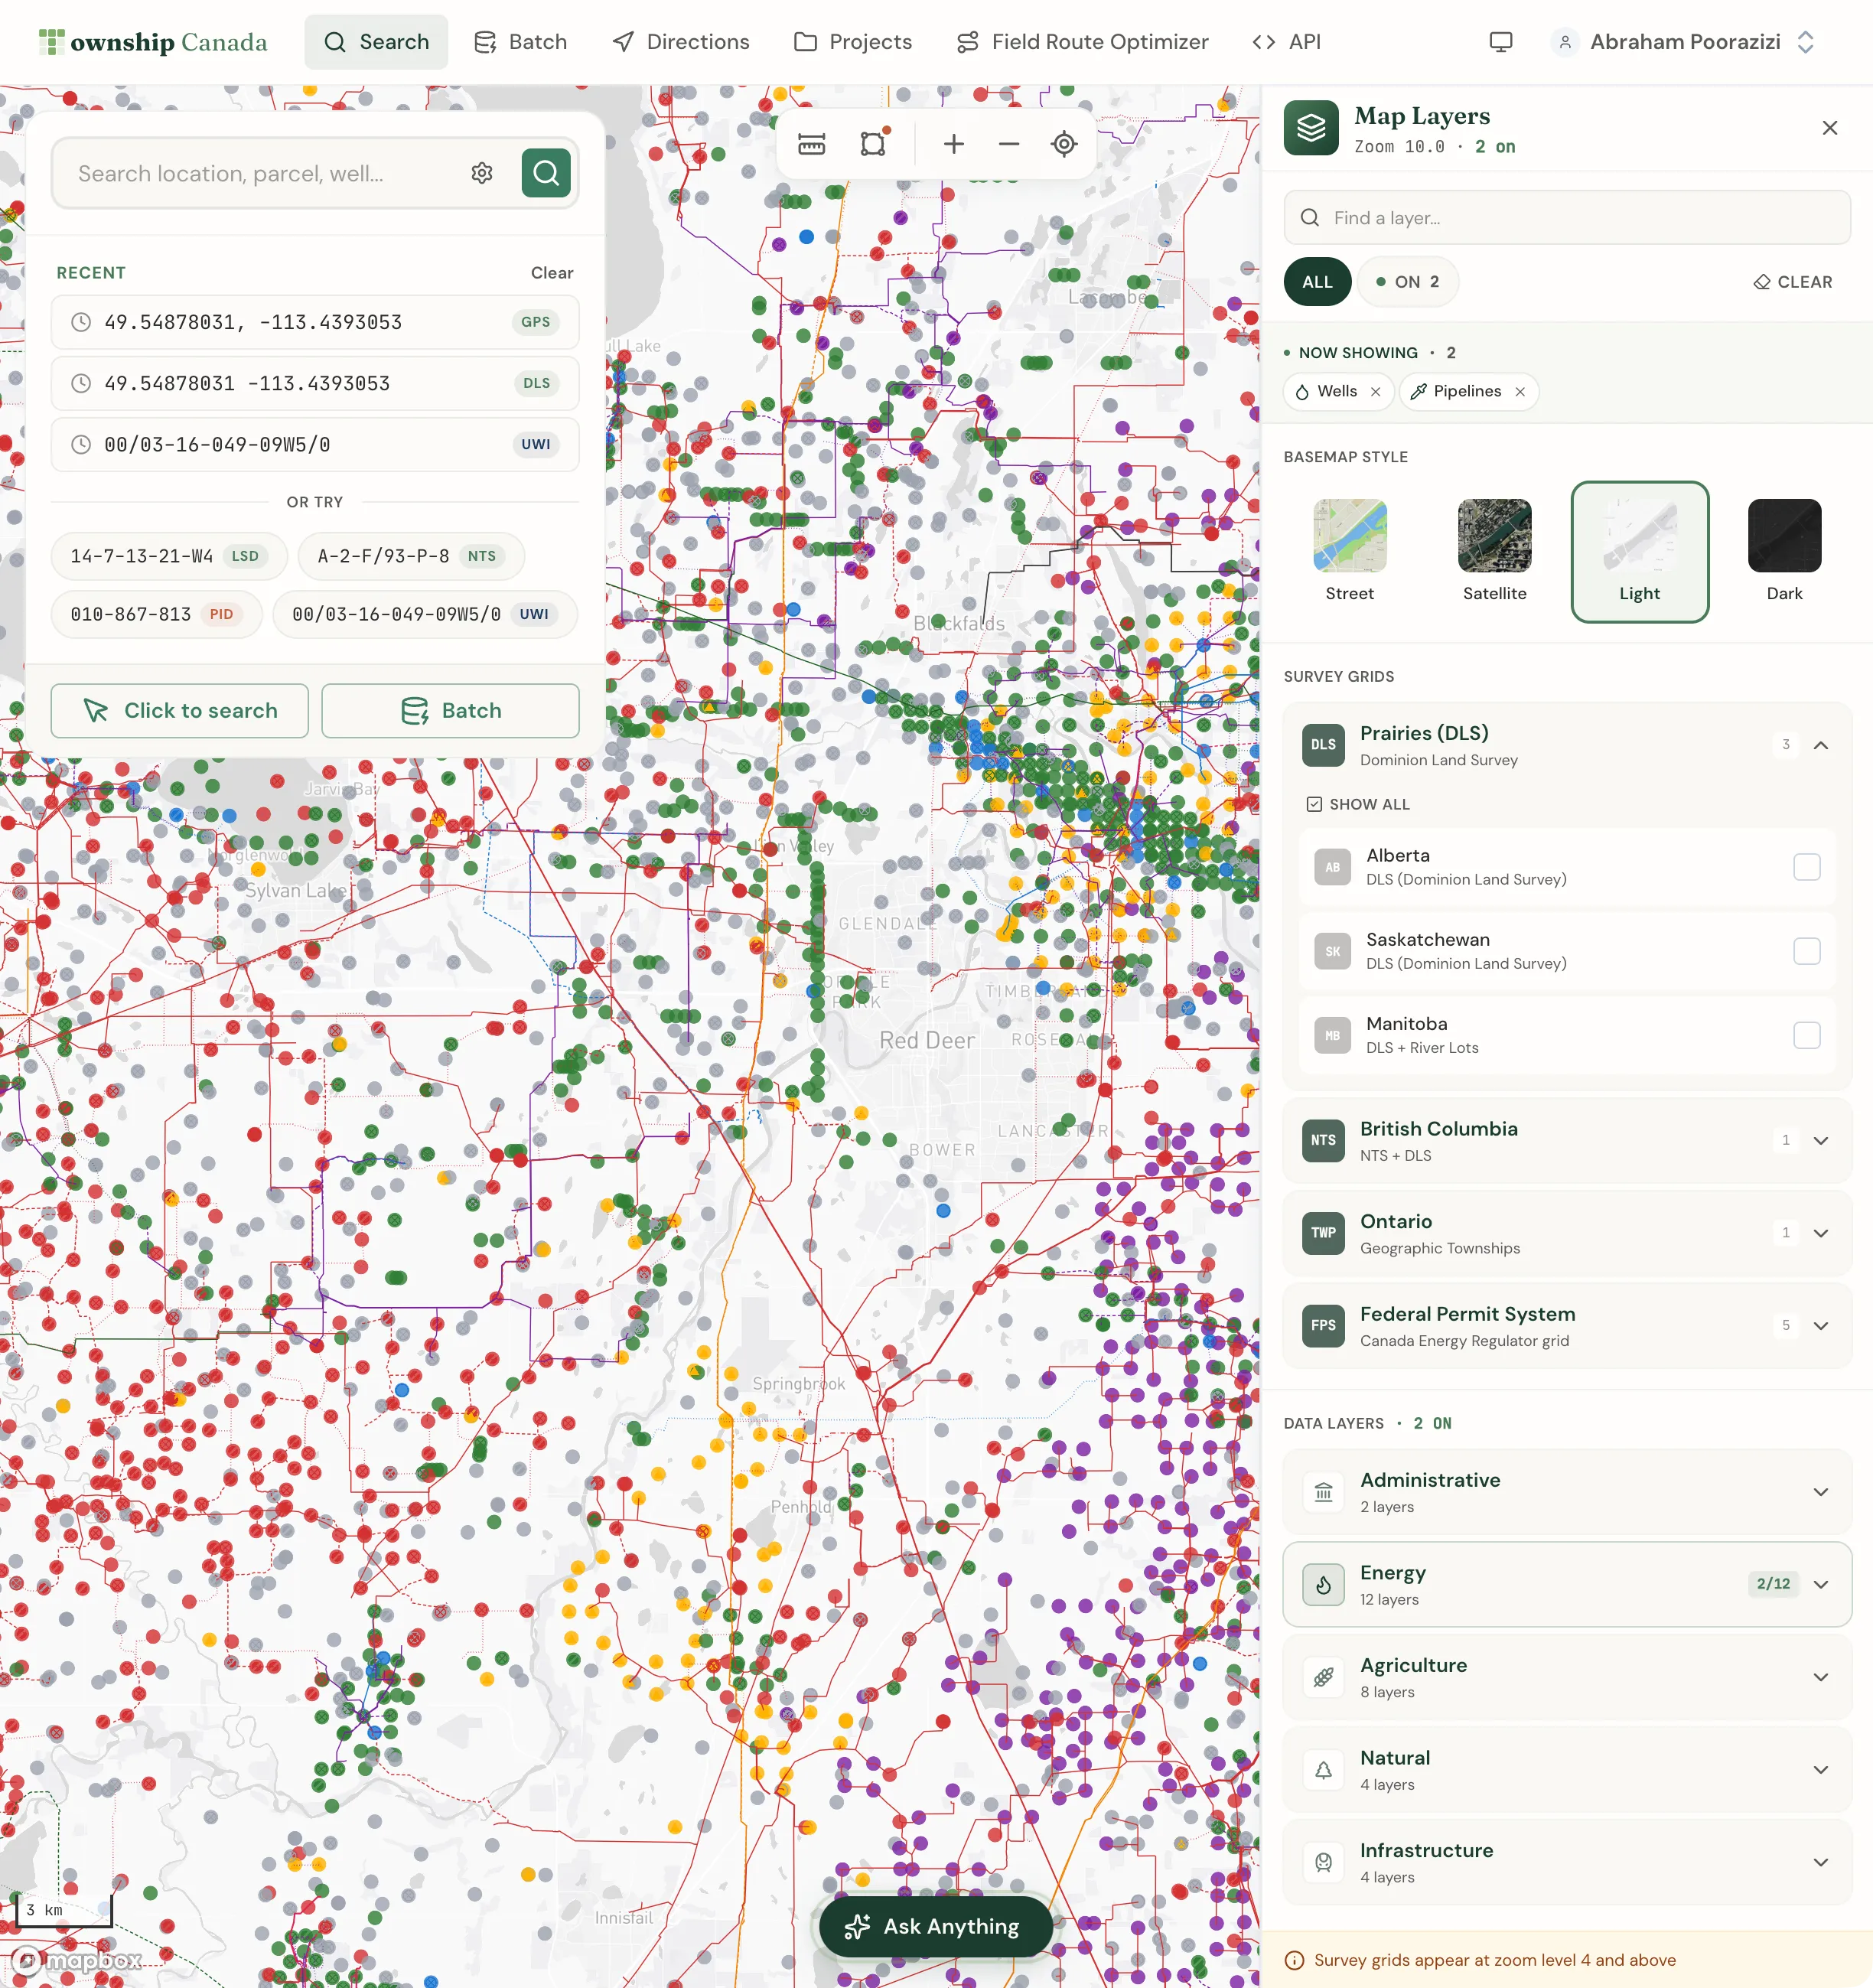
Task: Click the Click to search button
Action: pyautogui.click(x=180, y=711)
